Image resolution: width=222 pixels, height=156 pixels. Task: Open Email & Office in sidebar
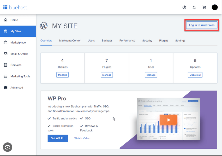point(18,54)
